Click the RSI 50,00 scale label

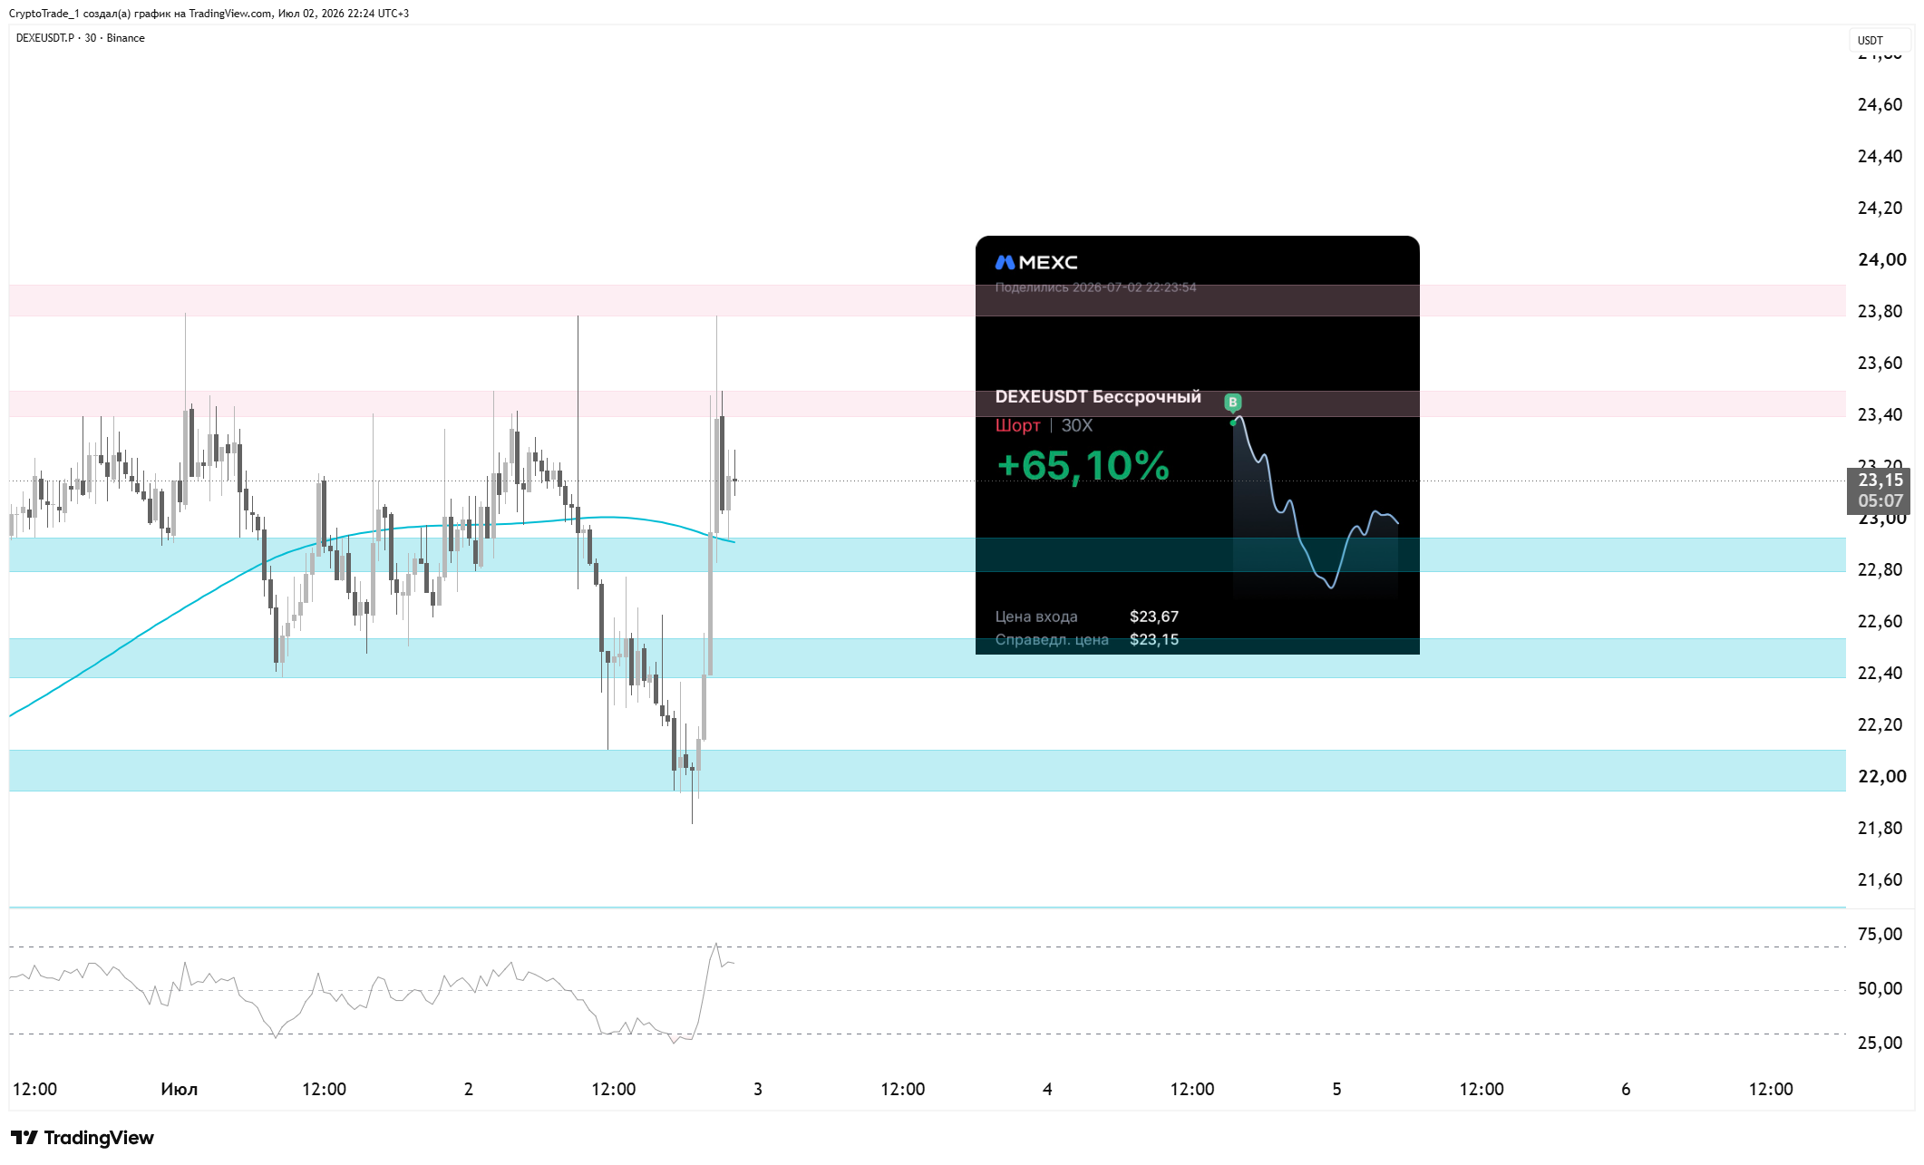click(1880, 988)
